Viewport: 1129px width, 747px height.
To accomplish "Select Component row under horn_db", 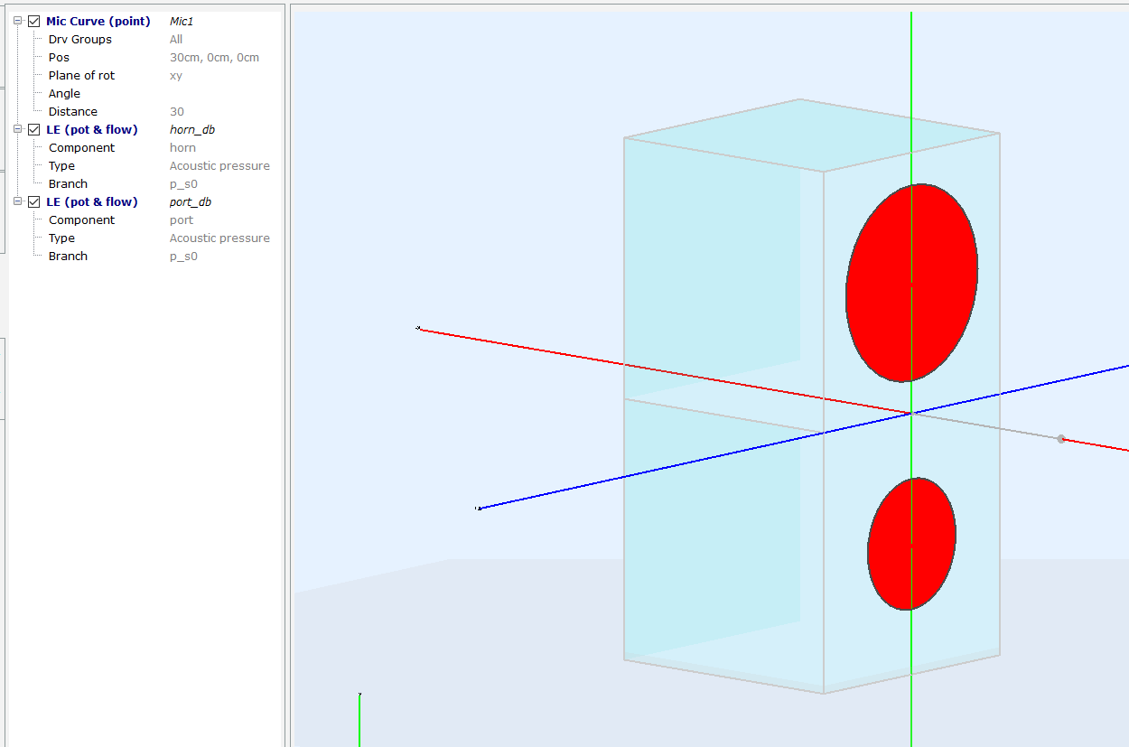I will tap(81, 147).
